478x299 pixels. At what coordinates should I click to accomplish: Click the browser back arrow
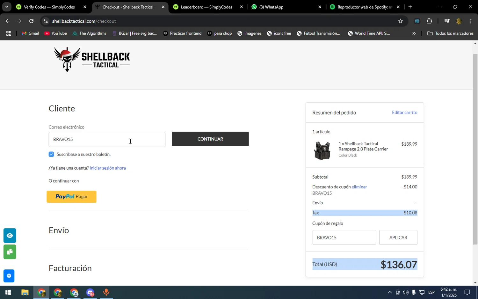click(7, 21)
